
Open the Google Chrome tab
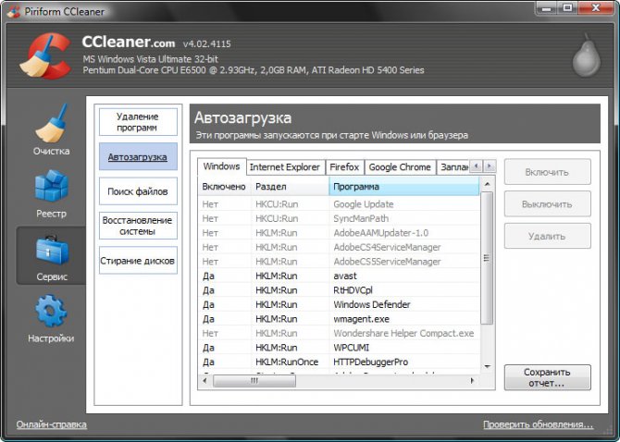[x=400, y=167]
